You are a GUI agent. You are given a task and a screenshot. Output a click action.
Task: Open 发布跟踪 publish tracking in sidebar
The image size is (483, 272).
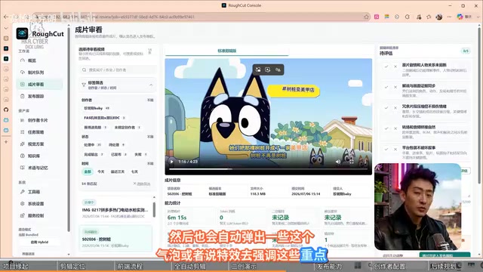(39, 96)
